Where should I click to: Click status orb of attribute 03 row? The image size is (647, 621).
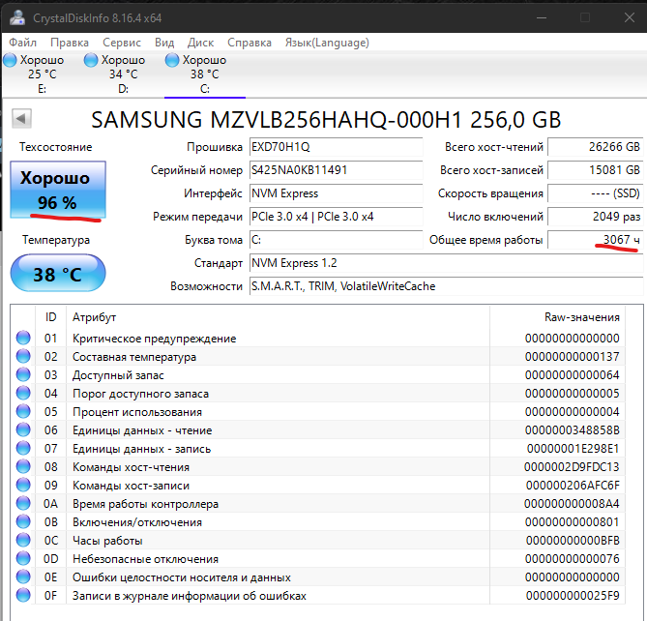click(x=23, y=374)
